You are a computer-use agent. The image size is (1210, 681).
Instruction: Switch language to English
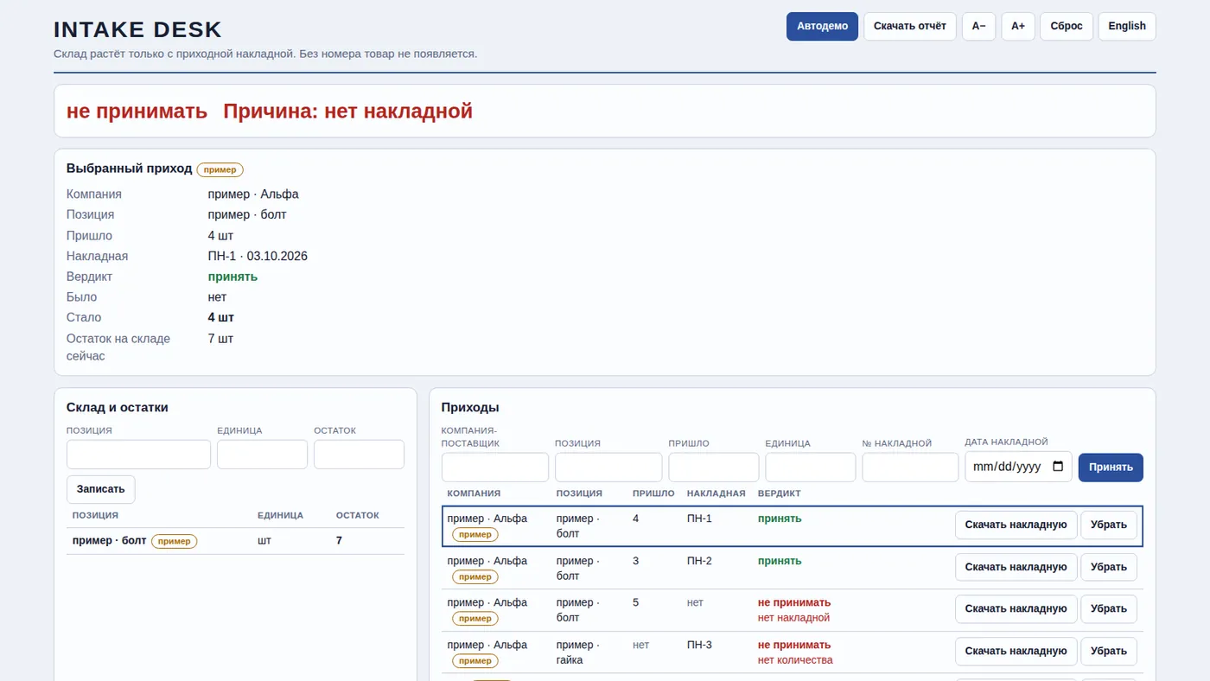click(1127, 26)
